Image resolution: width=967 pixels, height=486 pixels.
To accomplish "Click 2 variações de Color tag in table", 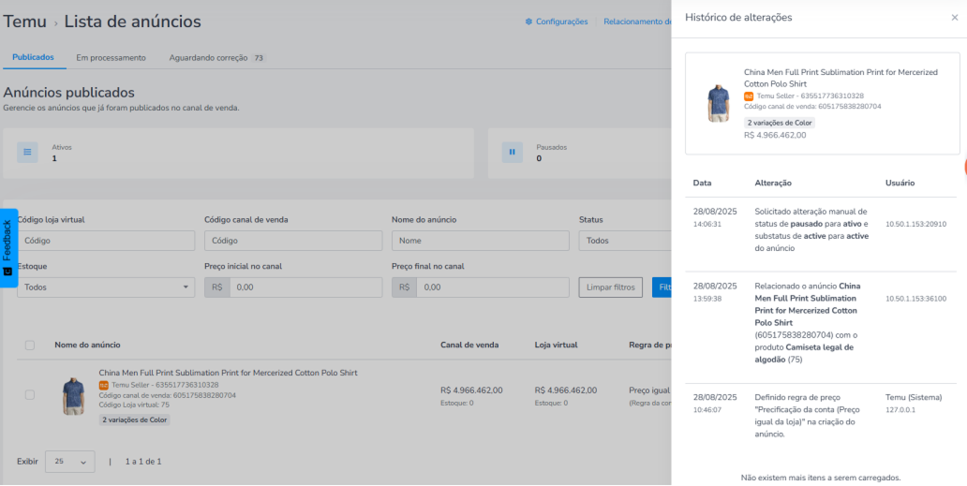I will (x=134, y=420).
